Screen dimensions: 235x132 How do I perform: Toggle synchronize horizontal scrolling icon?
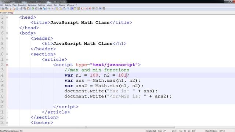tap(60, 8)
